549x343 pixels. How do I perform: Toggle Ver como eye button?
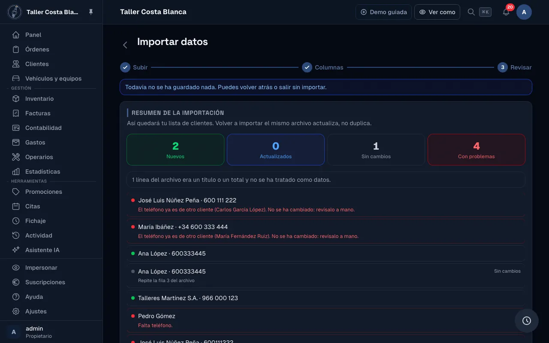coord(437,12)
